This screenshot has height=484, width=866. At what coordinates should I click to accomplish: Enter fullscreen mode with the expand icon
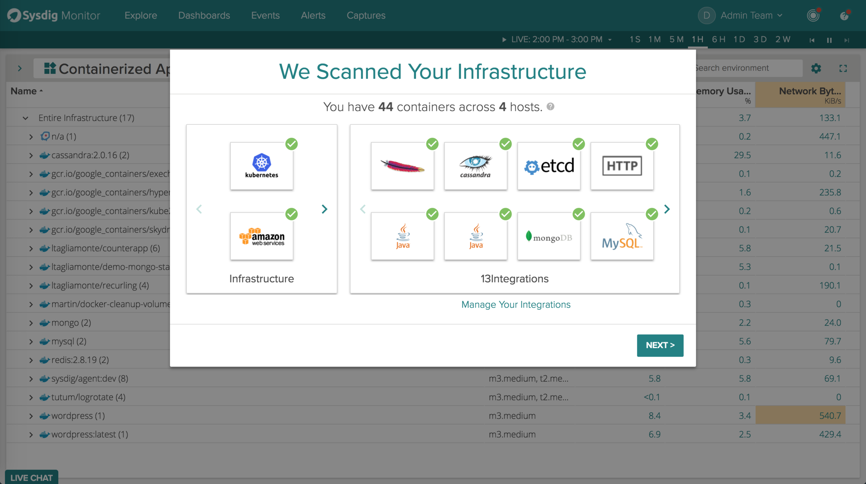pos(843,68)
